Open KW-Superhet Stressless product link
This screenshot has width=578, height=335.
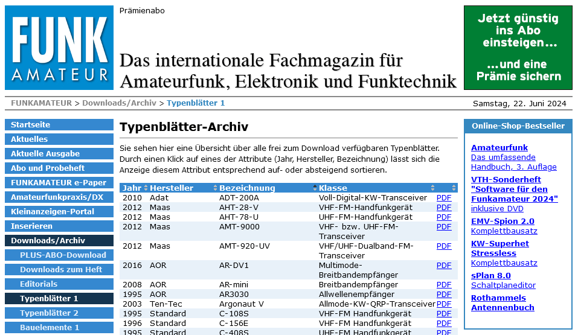[500, 249]
